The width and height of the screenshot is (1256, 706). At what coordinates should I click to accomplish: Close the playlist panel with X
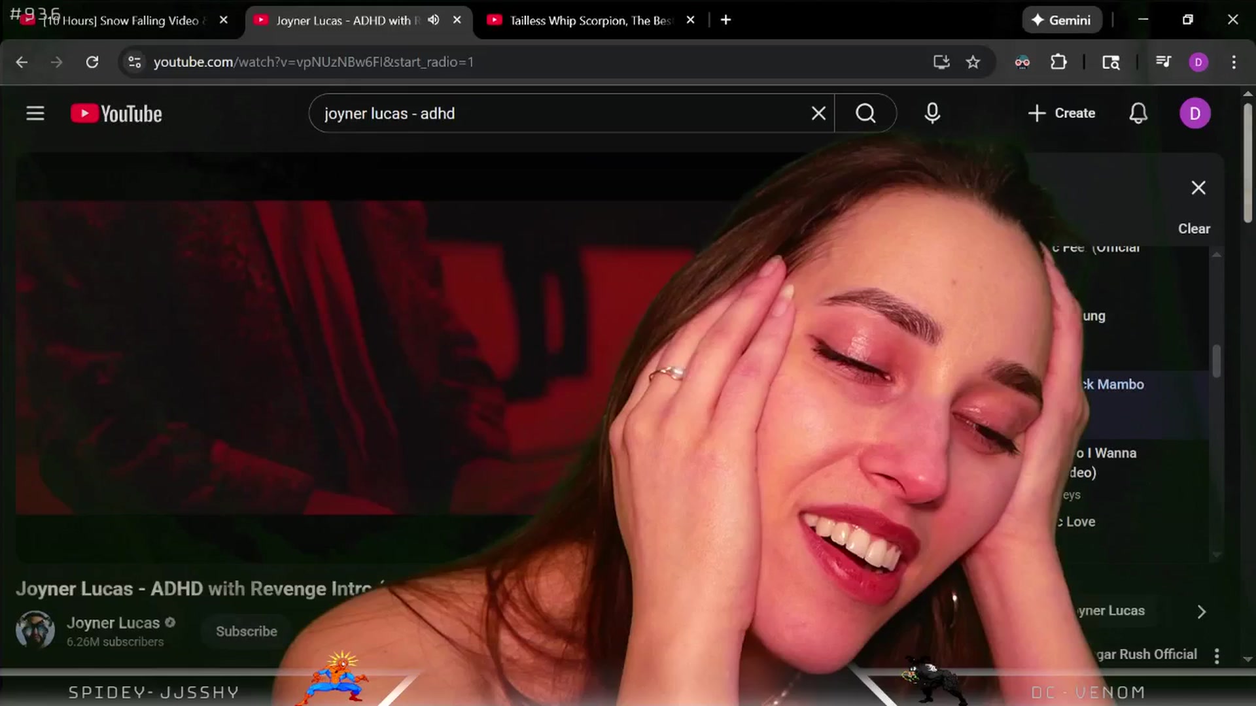pyautogui.click(x=1198, y=188)
